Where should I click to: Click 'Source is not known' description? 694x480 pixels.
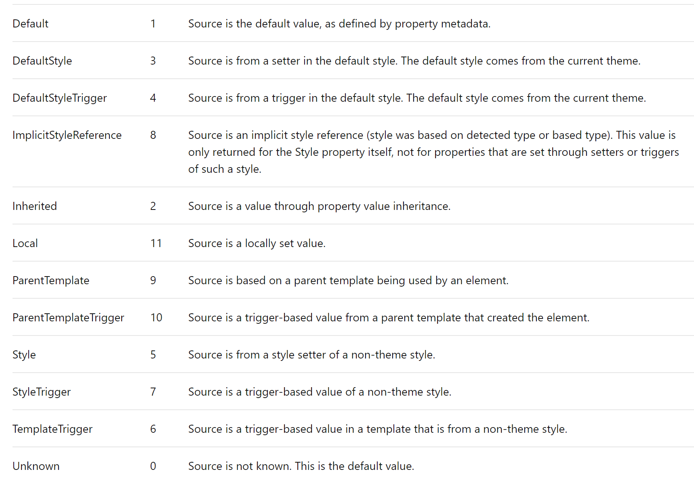click(301, 466)
